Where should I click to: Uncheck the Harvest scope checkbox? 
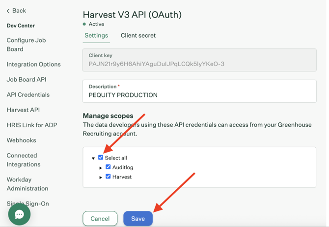coord(108,176)
